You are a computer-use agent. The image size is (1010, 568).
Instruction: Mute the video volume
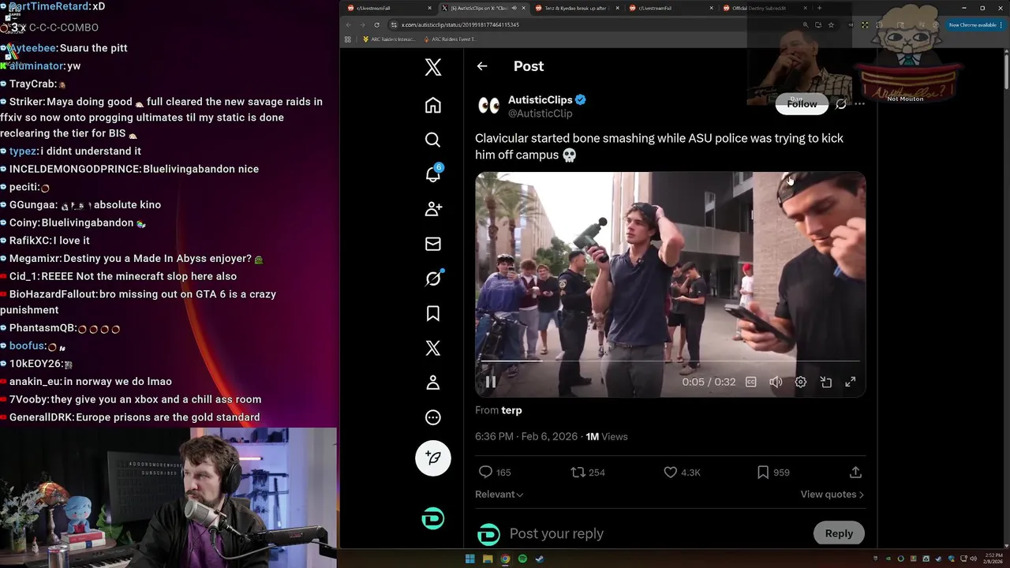click(776, 382)
